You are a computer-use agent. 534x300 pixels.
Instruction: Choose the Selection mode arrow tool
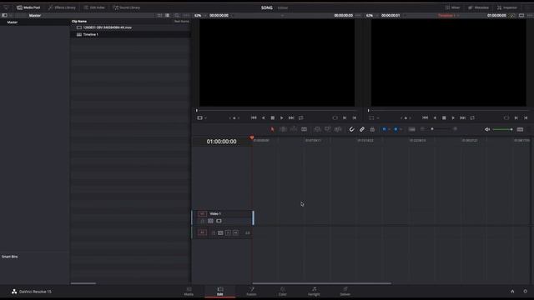pos(273,129)
